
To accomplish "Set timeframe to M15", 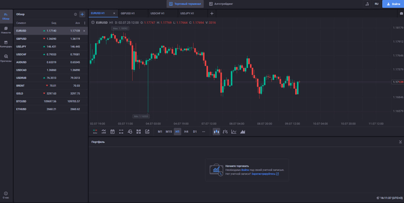I will (169, 132).
